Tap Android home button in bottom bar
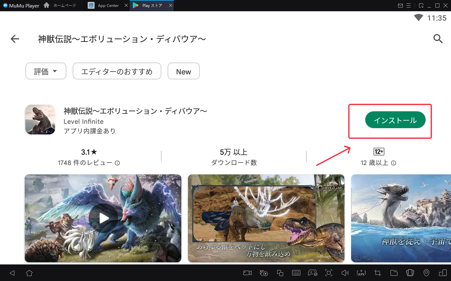451x281 pixels. 29,273
